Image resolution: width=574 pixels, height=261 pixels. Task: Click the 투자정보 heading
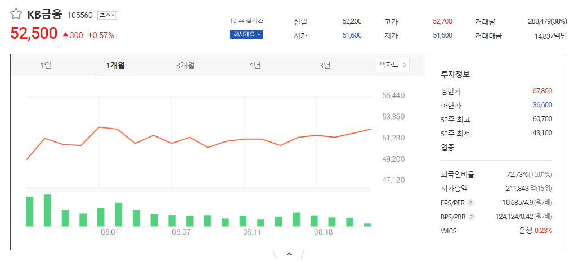(x=455, y=74)
